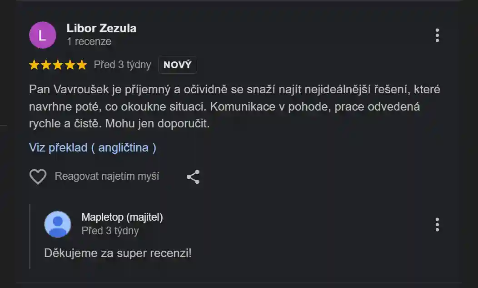Toggle the heart reaction labeled Reagovat najetím myší

click(x=108, y=177)
